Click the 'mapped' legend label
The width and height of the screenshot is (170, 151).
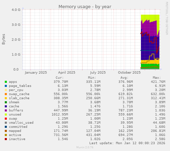point(15,131)
